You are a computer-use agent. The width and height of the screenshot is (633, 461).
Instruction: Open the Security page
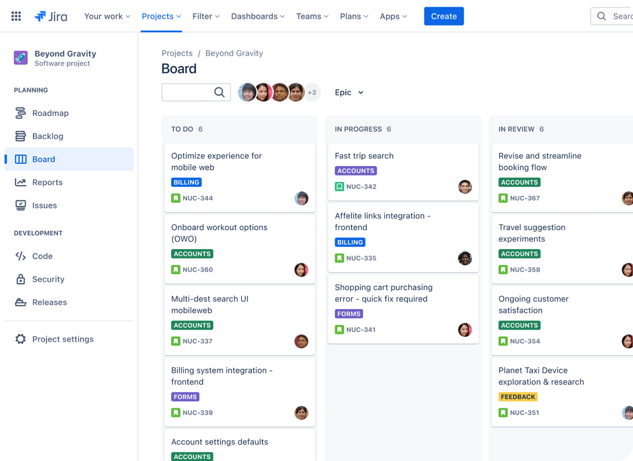tap(48, 279)
